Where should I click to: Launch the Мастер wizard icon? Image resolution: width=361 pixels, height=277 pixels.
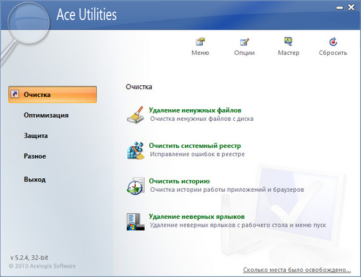288,41
